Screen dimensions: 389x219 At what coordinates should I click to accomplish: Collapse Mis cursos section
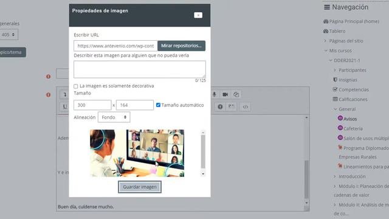click(326, 50)
